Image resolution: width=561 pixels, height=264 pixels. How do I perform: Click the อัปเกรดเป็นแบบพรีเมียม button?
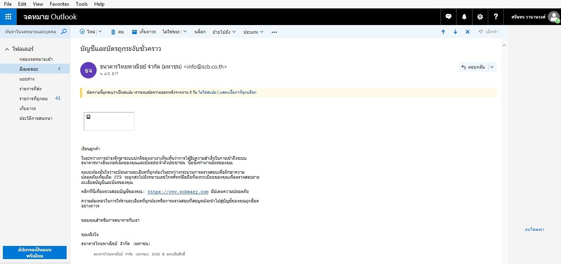point(35,253)
